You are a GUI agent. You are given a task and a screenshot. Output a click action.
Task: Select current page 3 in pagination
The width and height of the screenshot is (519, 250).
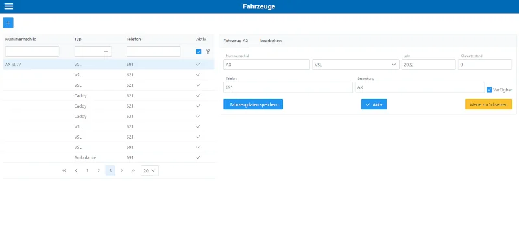click(x=110, y=170)
